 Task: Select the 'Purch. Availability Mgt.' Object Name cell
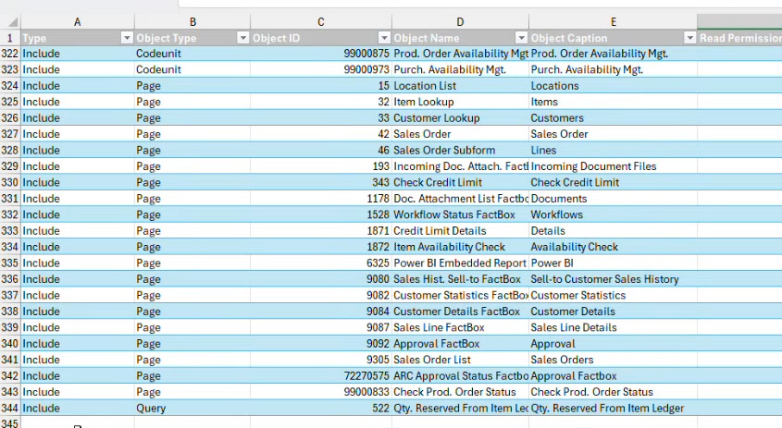(x=460, y=69)
